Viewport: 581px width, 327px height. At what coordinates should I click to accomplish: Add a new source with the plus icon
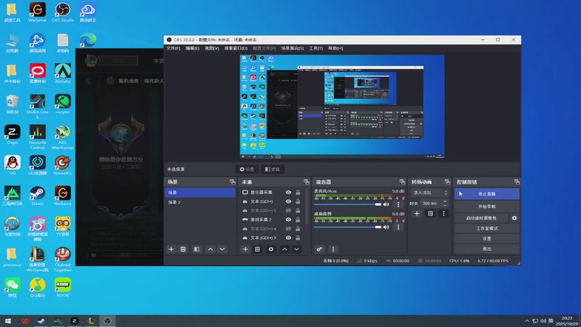pos(245,249)
